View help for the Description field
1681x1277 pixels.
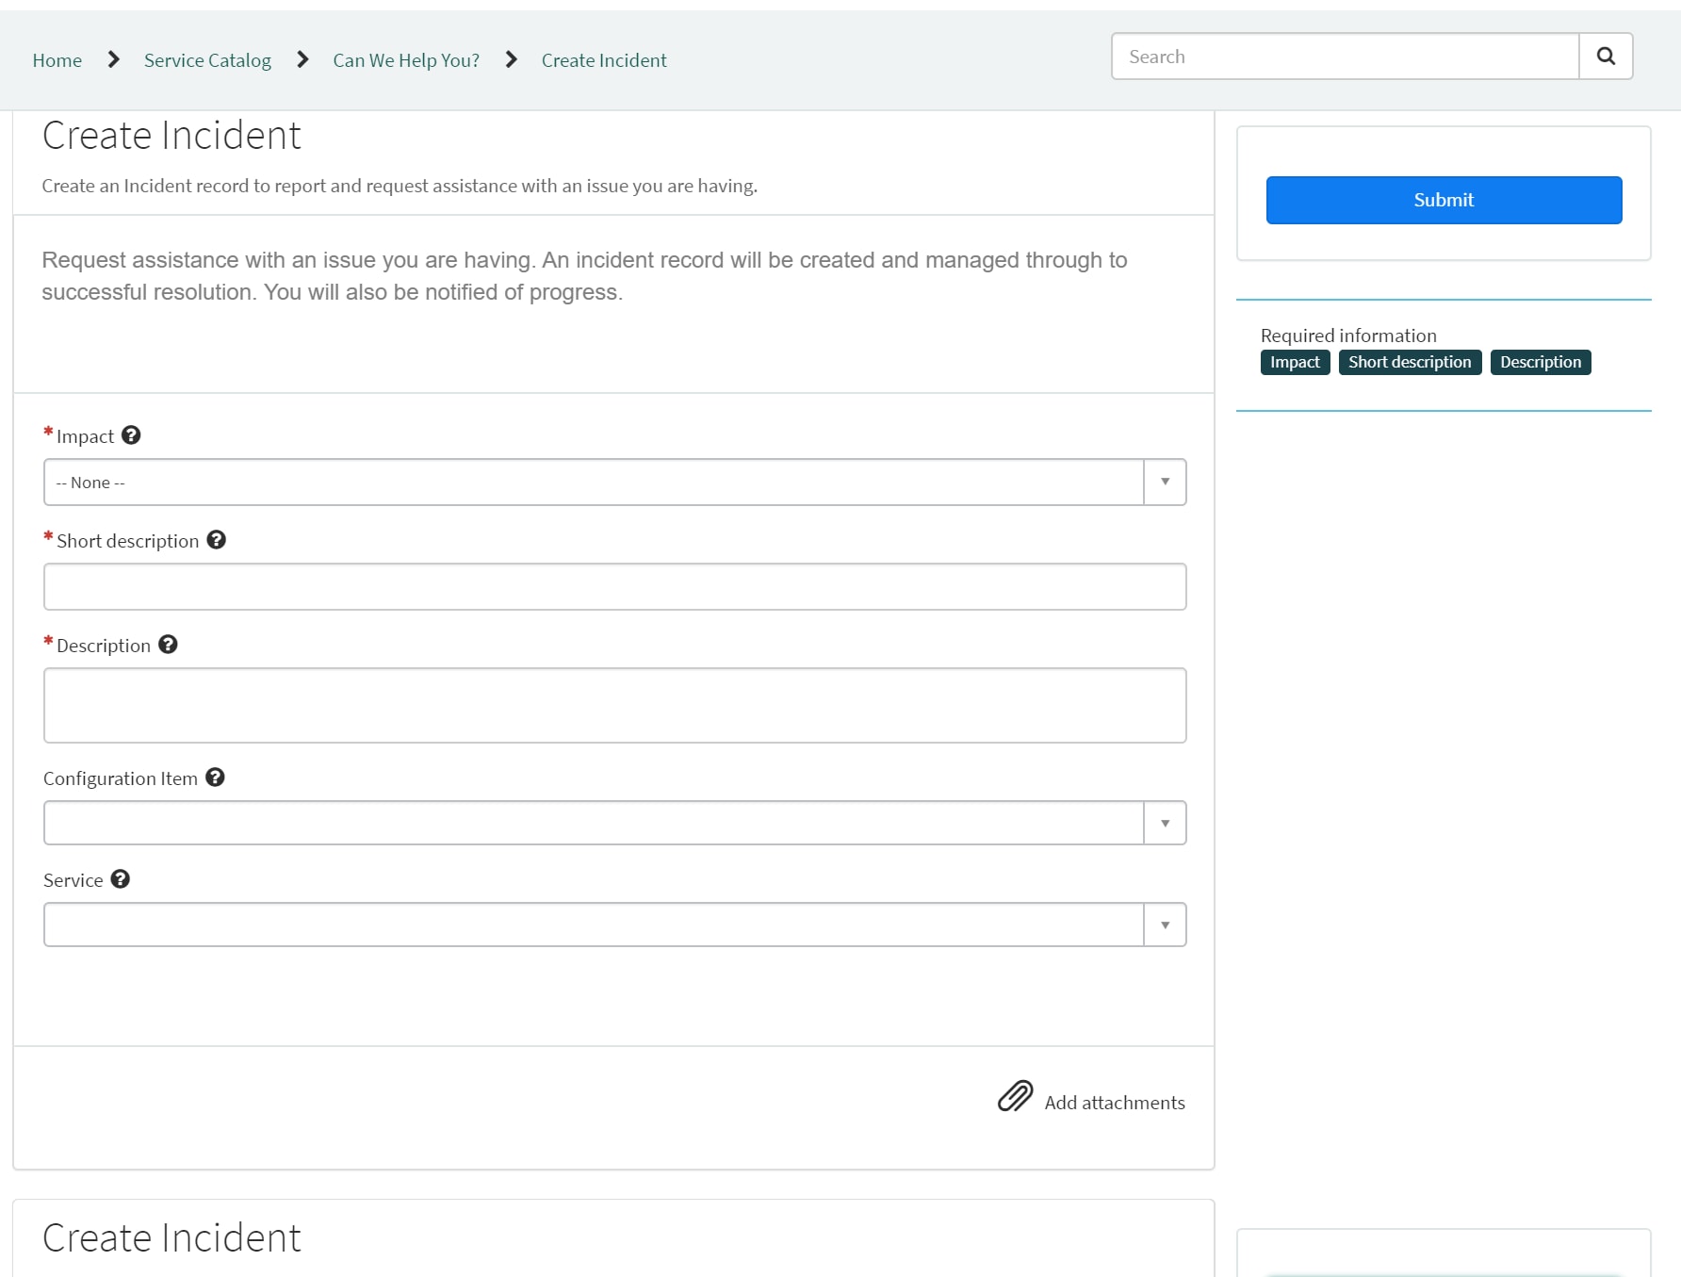[x=168, y=645]
